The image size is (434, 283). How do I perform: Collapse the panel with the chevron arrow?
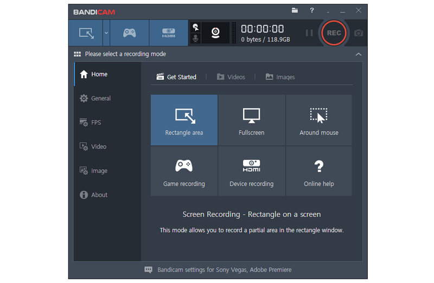pyautogui.click(x=359, y=54)
